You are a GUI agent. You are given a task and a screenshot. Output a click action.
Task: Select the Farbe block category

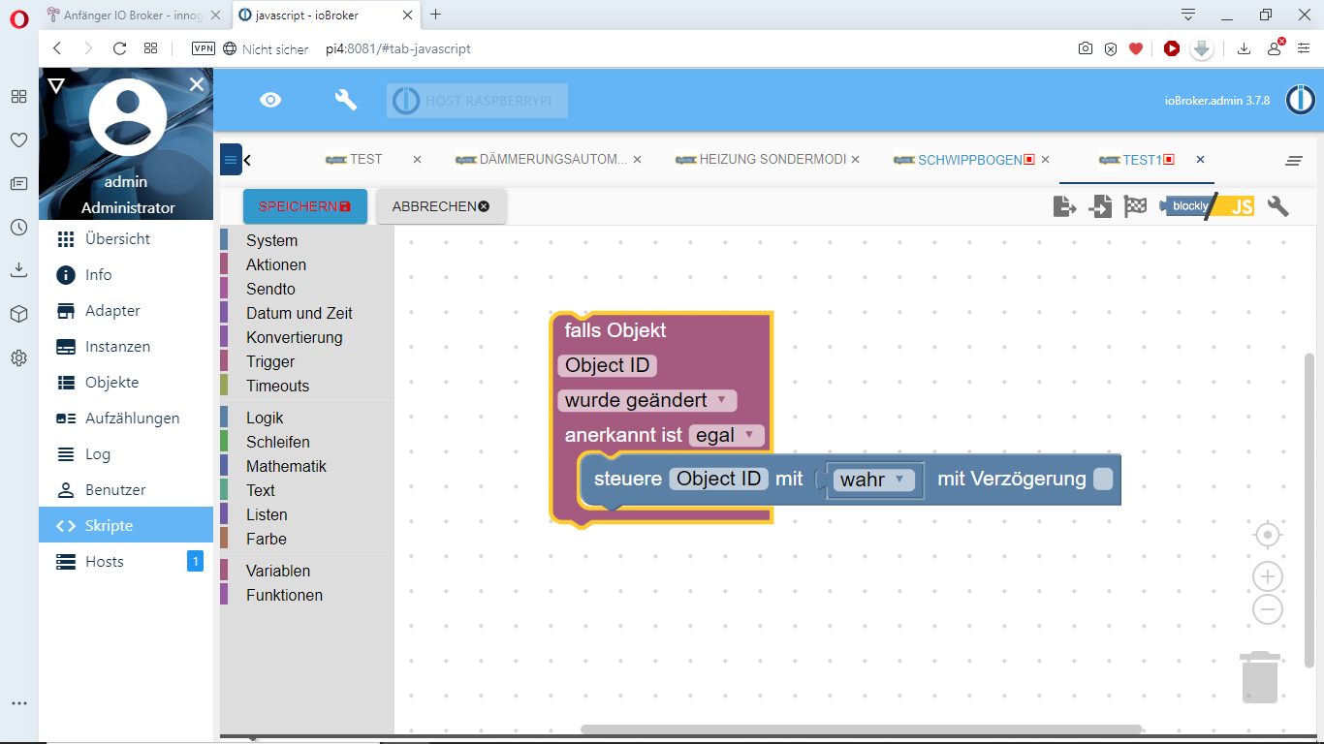266,539
